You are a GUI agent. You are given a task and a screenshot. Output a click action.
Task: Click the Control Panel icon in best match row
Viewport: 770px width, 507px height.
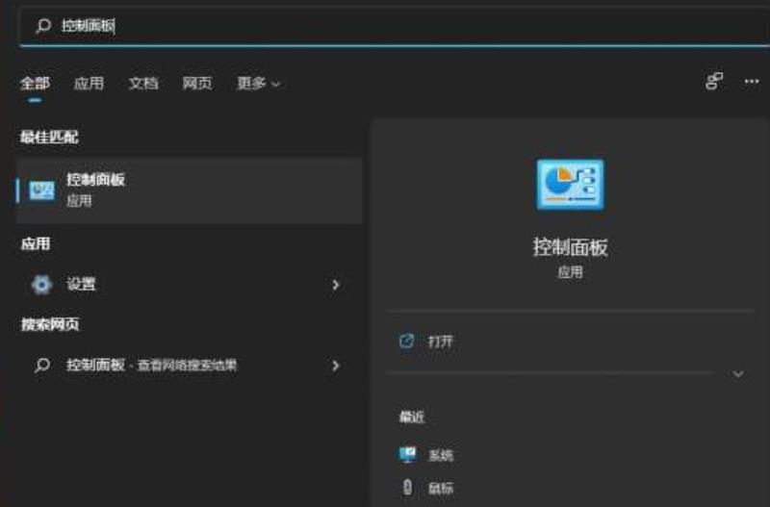(x=41, y=190)
